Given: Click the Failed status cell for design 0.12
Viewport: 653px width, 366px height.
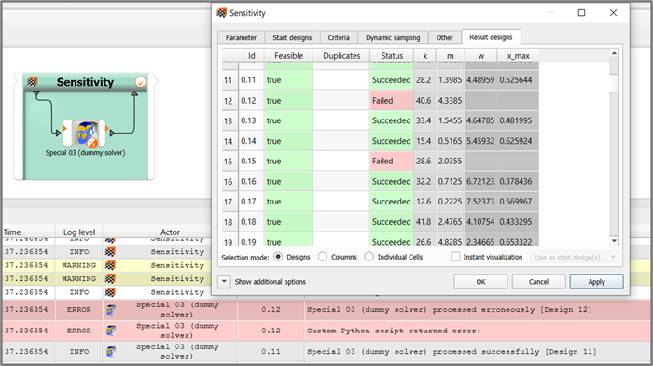Looking at the screenshot, I should [x=392, y=101].
